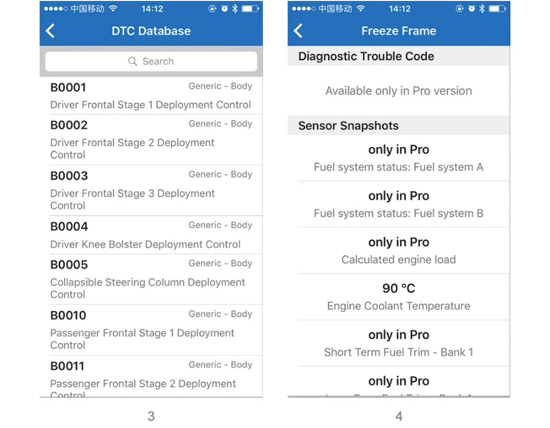Tap Short Term Fuel Trim - Bank 1 row

click(399, 343)
